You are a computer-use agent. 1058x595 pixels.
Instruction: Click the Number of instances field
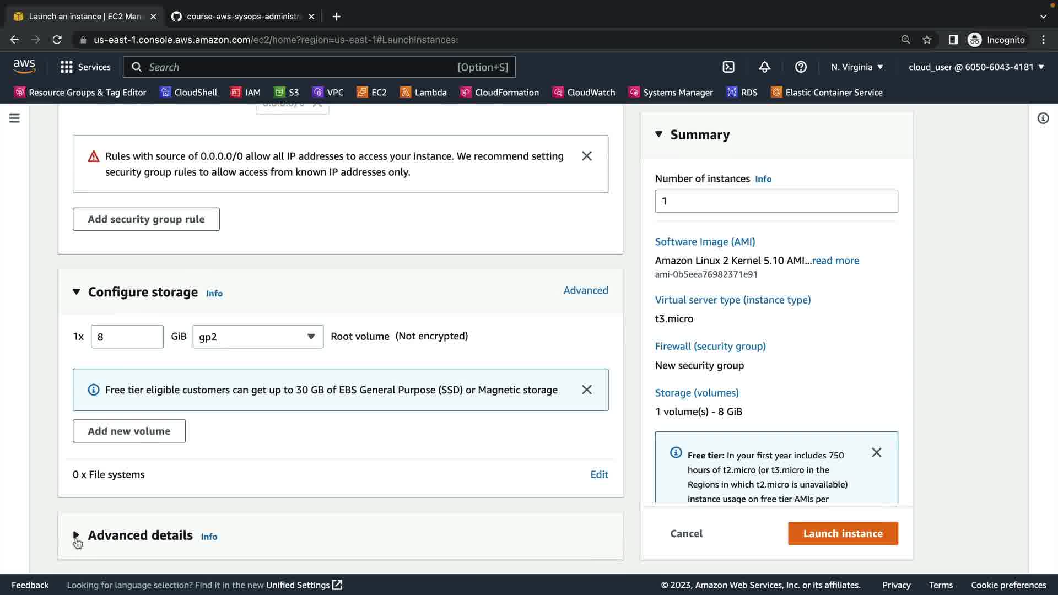coord(776,201)
